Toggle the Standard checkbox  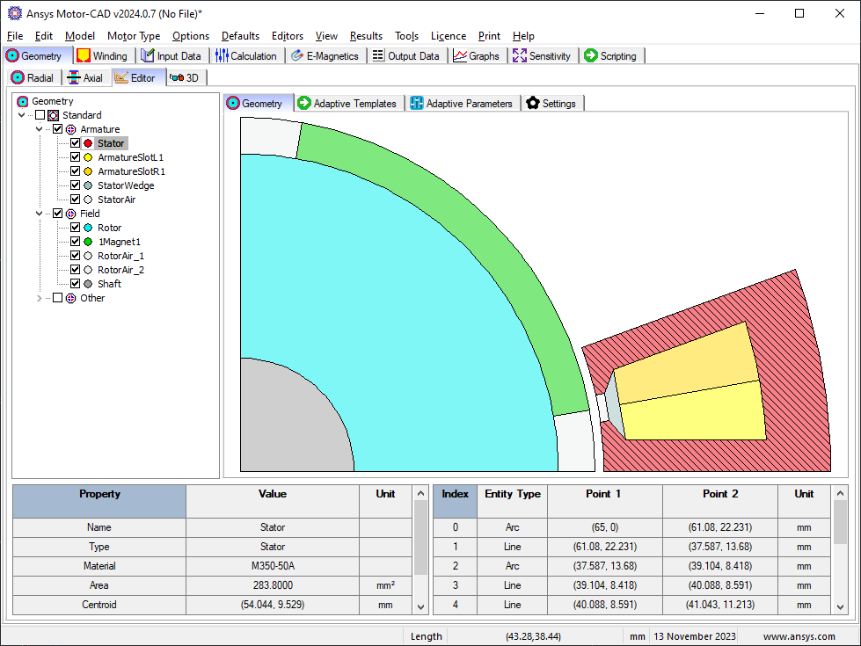pyautogui.click(x=40, y=115)
